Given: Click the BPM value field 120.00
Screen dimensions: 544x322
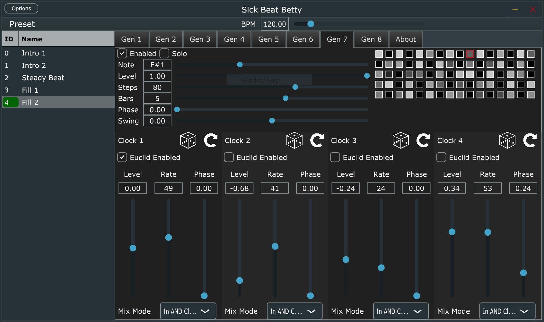Looking at the screenshot, I should 275,24.
